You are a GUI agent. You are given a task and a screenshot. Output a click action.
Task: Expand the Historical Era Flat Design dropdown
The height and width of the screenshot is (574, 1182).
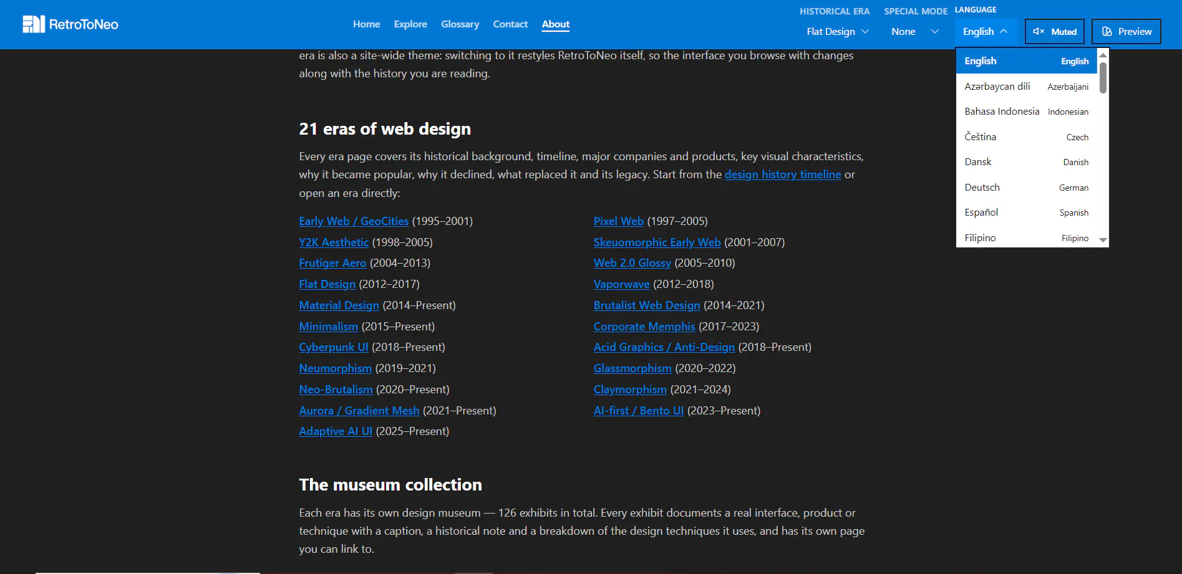pyautogui.click(x=838, y=31)
